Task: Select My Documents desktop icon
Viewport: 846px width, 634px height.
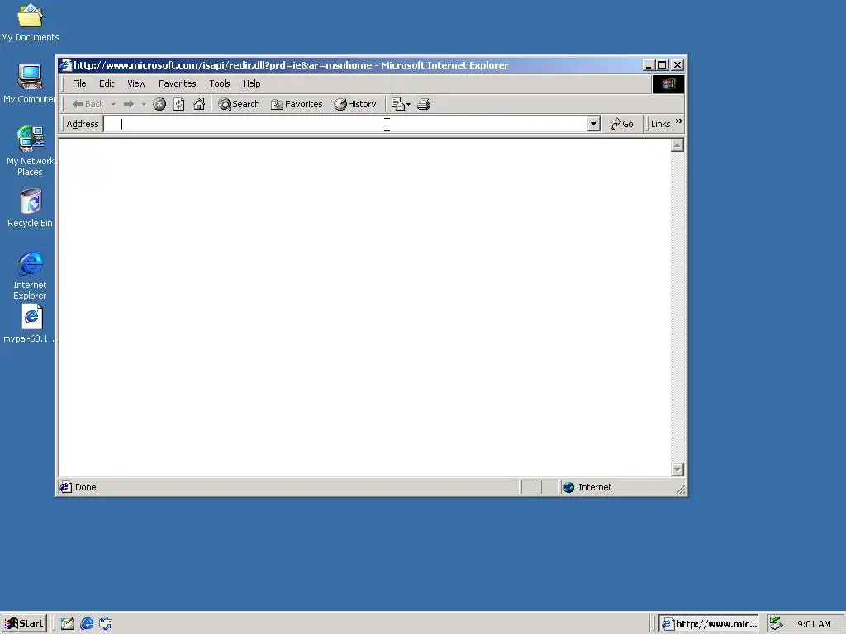Action: [x=30, y=22]
